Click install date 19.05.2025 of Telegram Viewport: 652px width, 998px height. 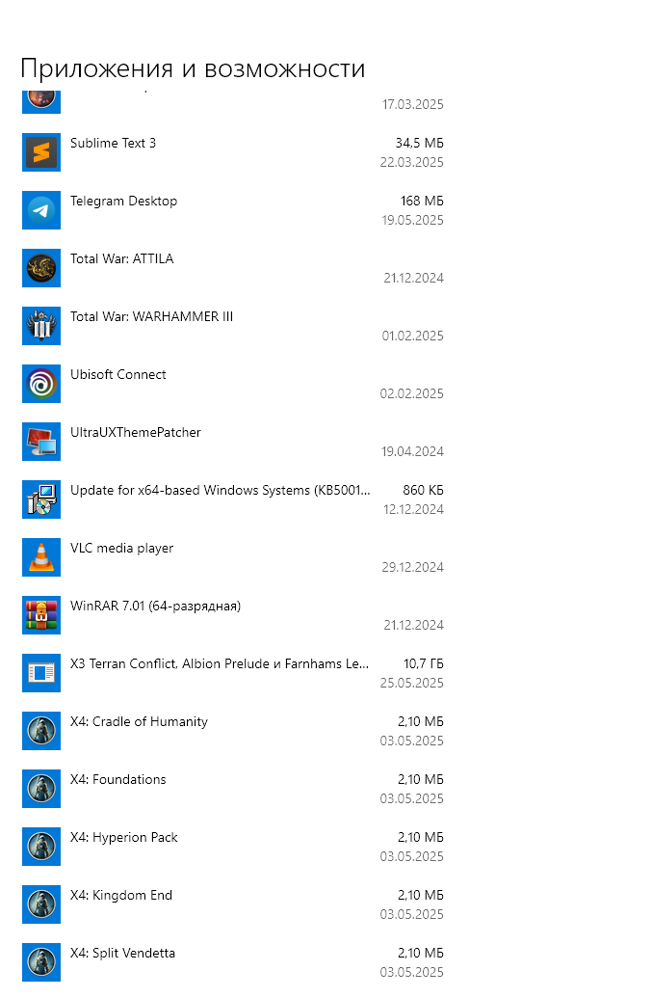coord(412,220)
